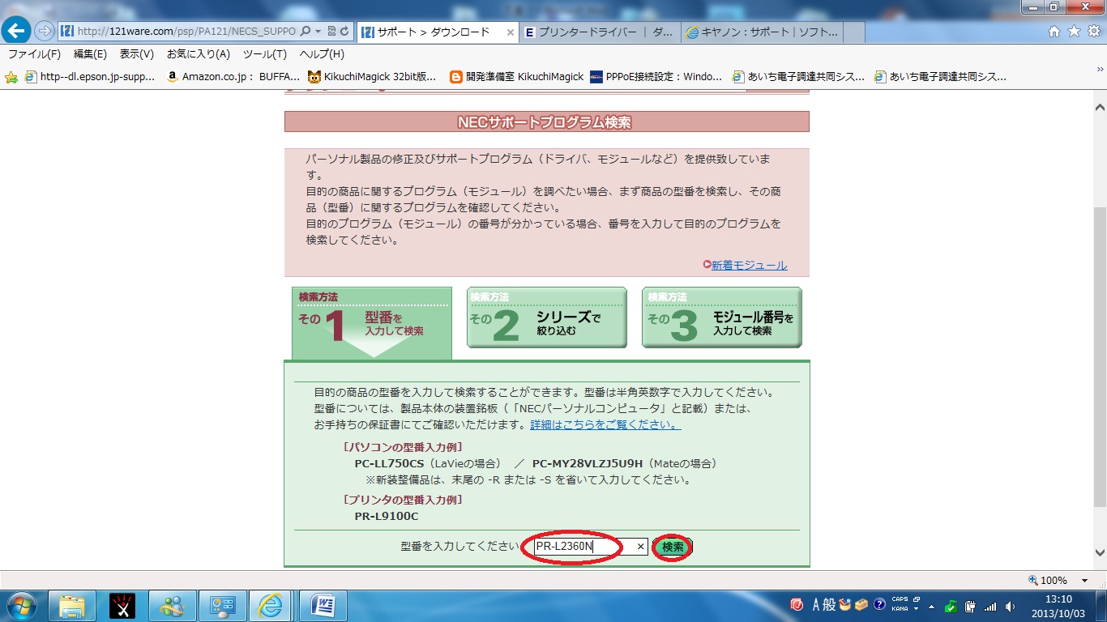The height and width of the screenshot is (622, 1107).
Task: Click the compatibility view icon in address bar
Action: [x=331, y=32]
